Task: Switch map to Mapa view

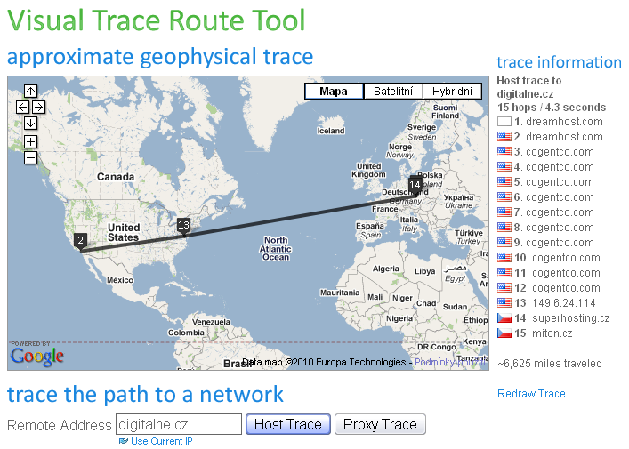Action: click(x=334, y=92)
